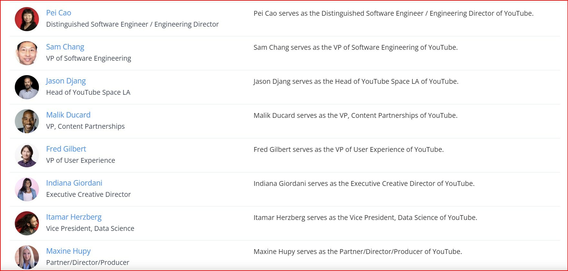Click the title 'Executive Creative Director'
The height and width of the screenshot is (271, 568).
tap(88, 195)
